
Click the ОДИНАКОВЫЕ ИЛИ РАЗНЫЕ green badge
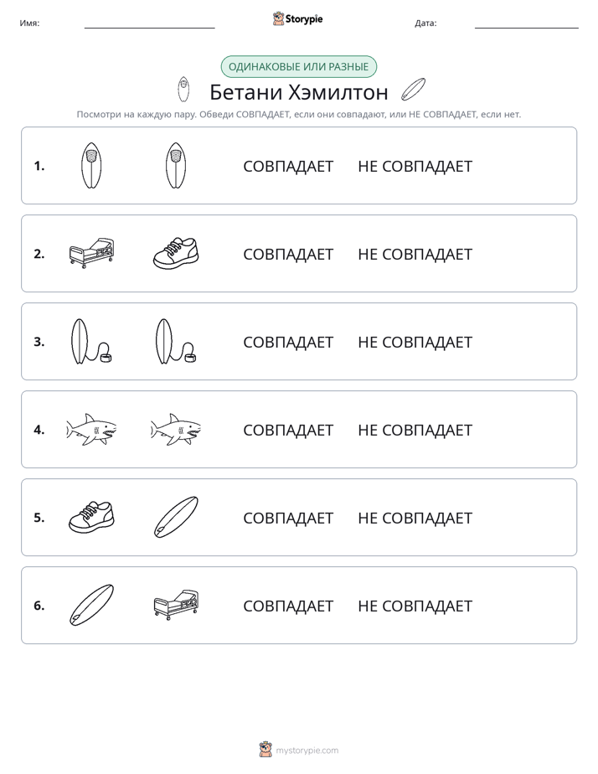298,67
